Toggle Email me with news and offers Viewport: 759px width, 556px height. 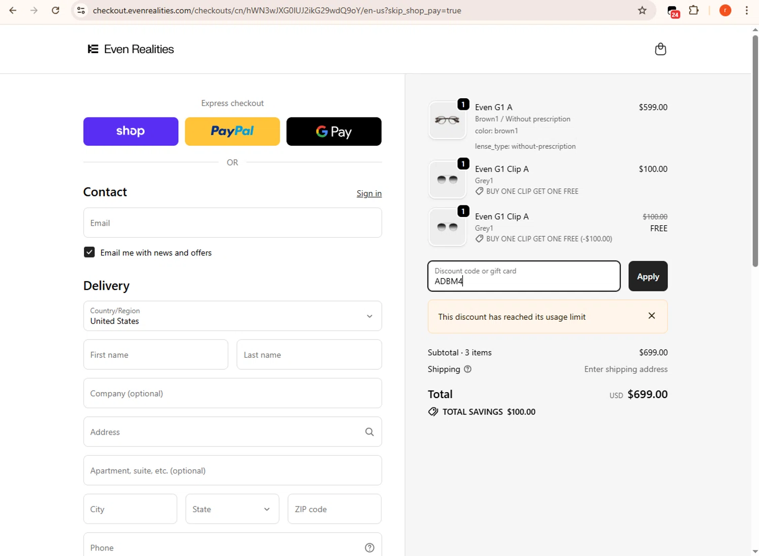pos(89,252)
